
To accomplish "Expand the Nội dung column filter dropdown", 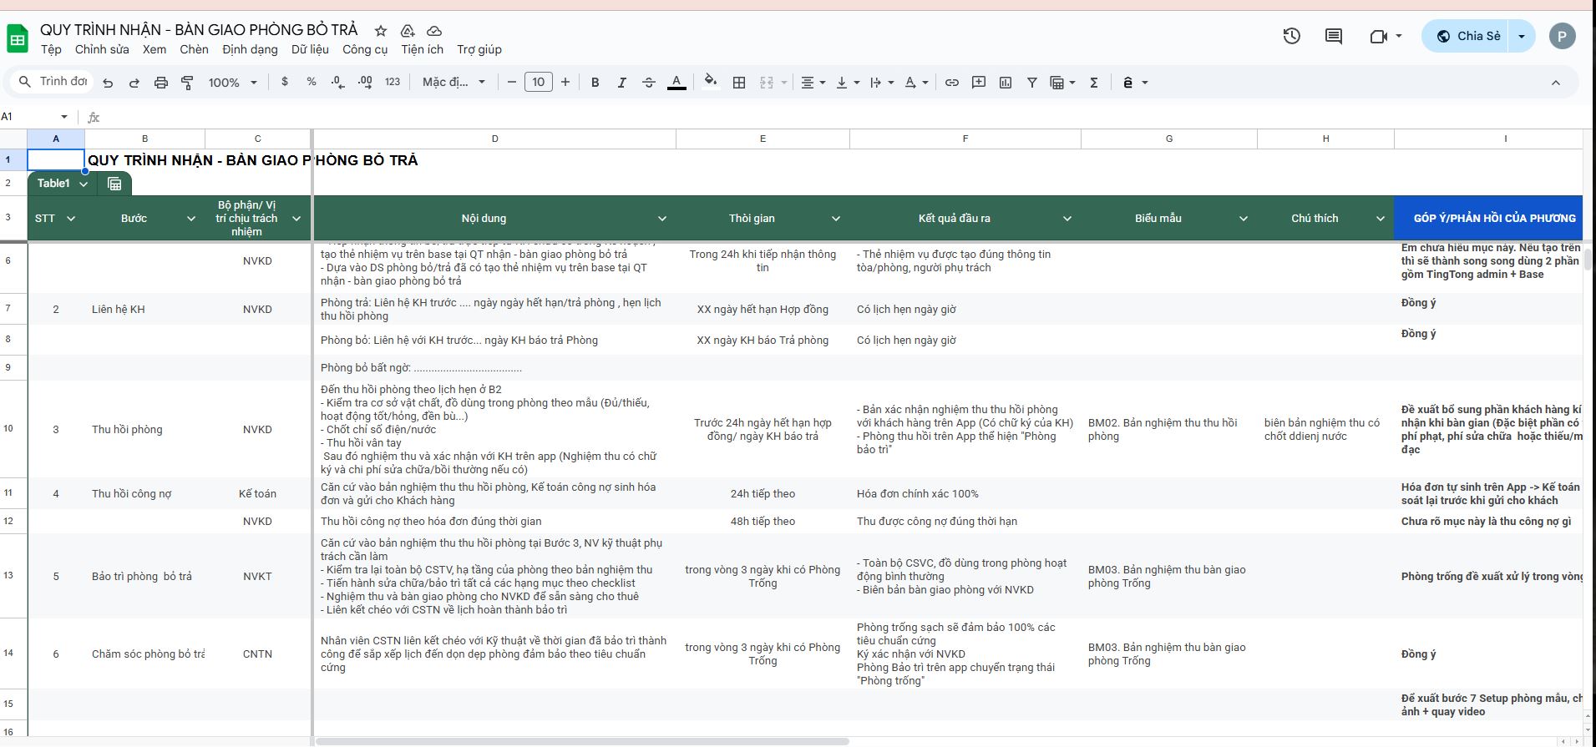I will (661, 219).
